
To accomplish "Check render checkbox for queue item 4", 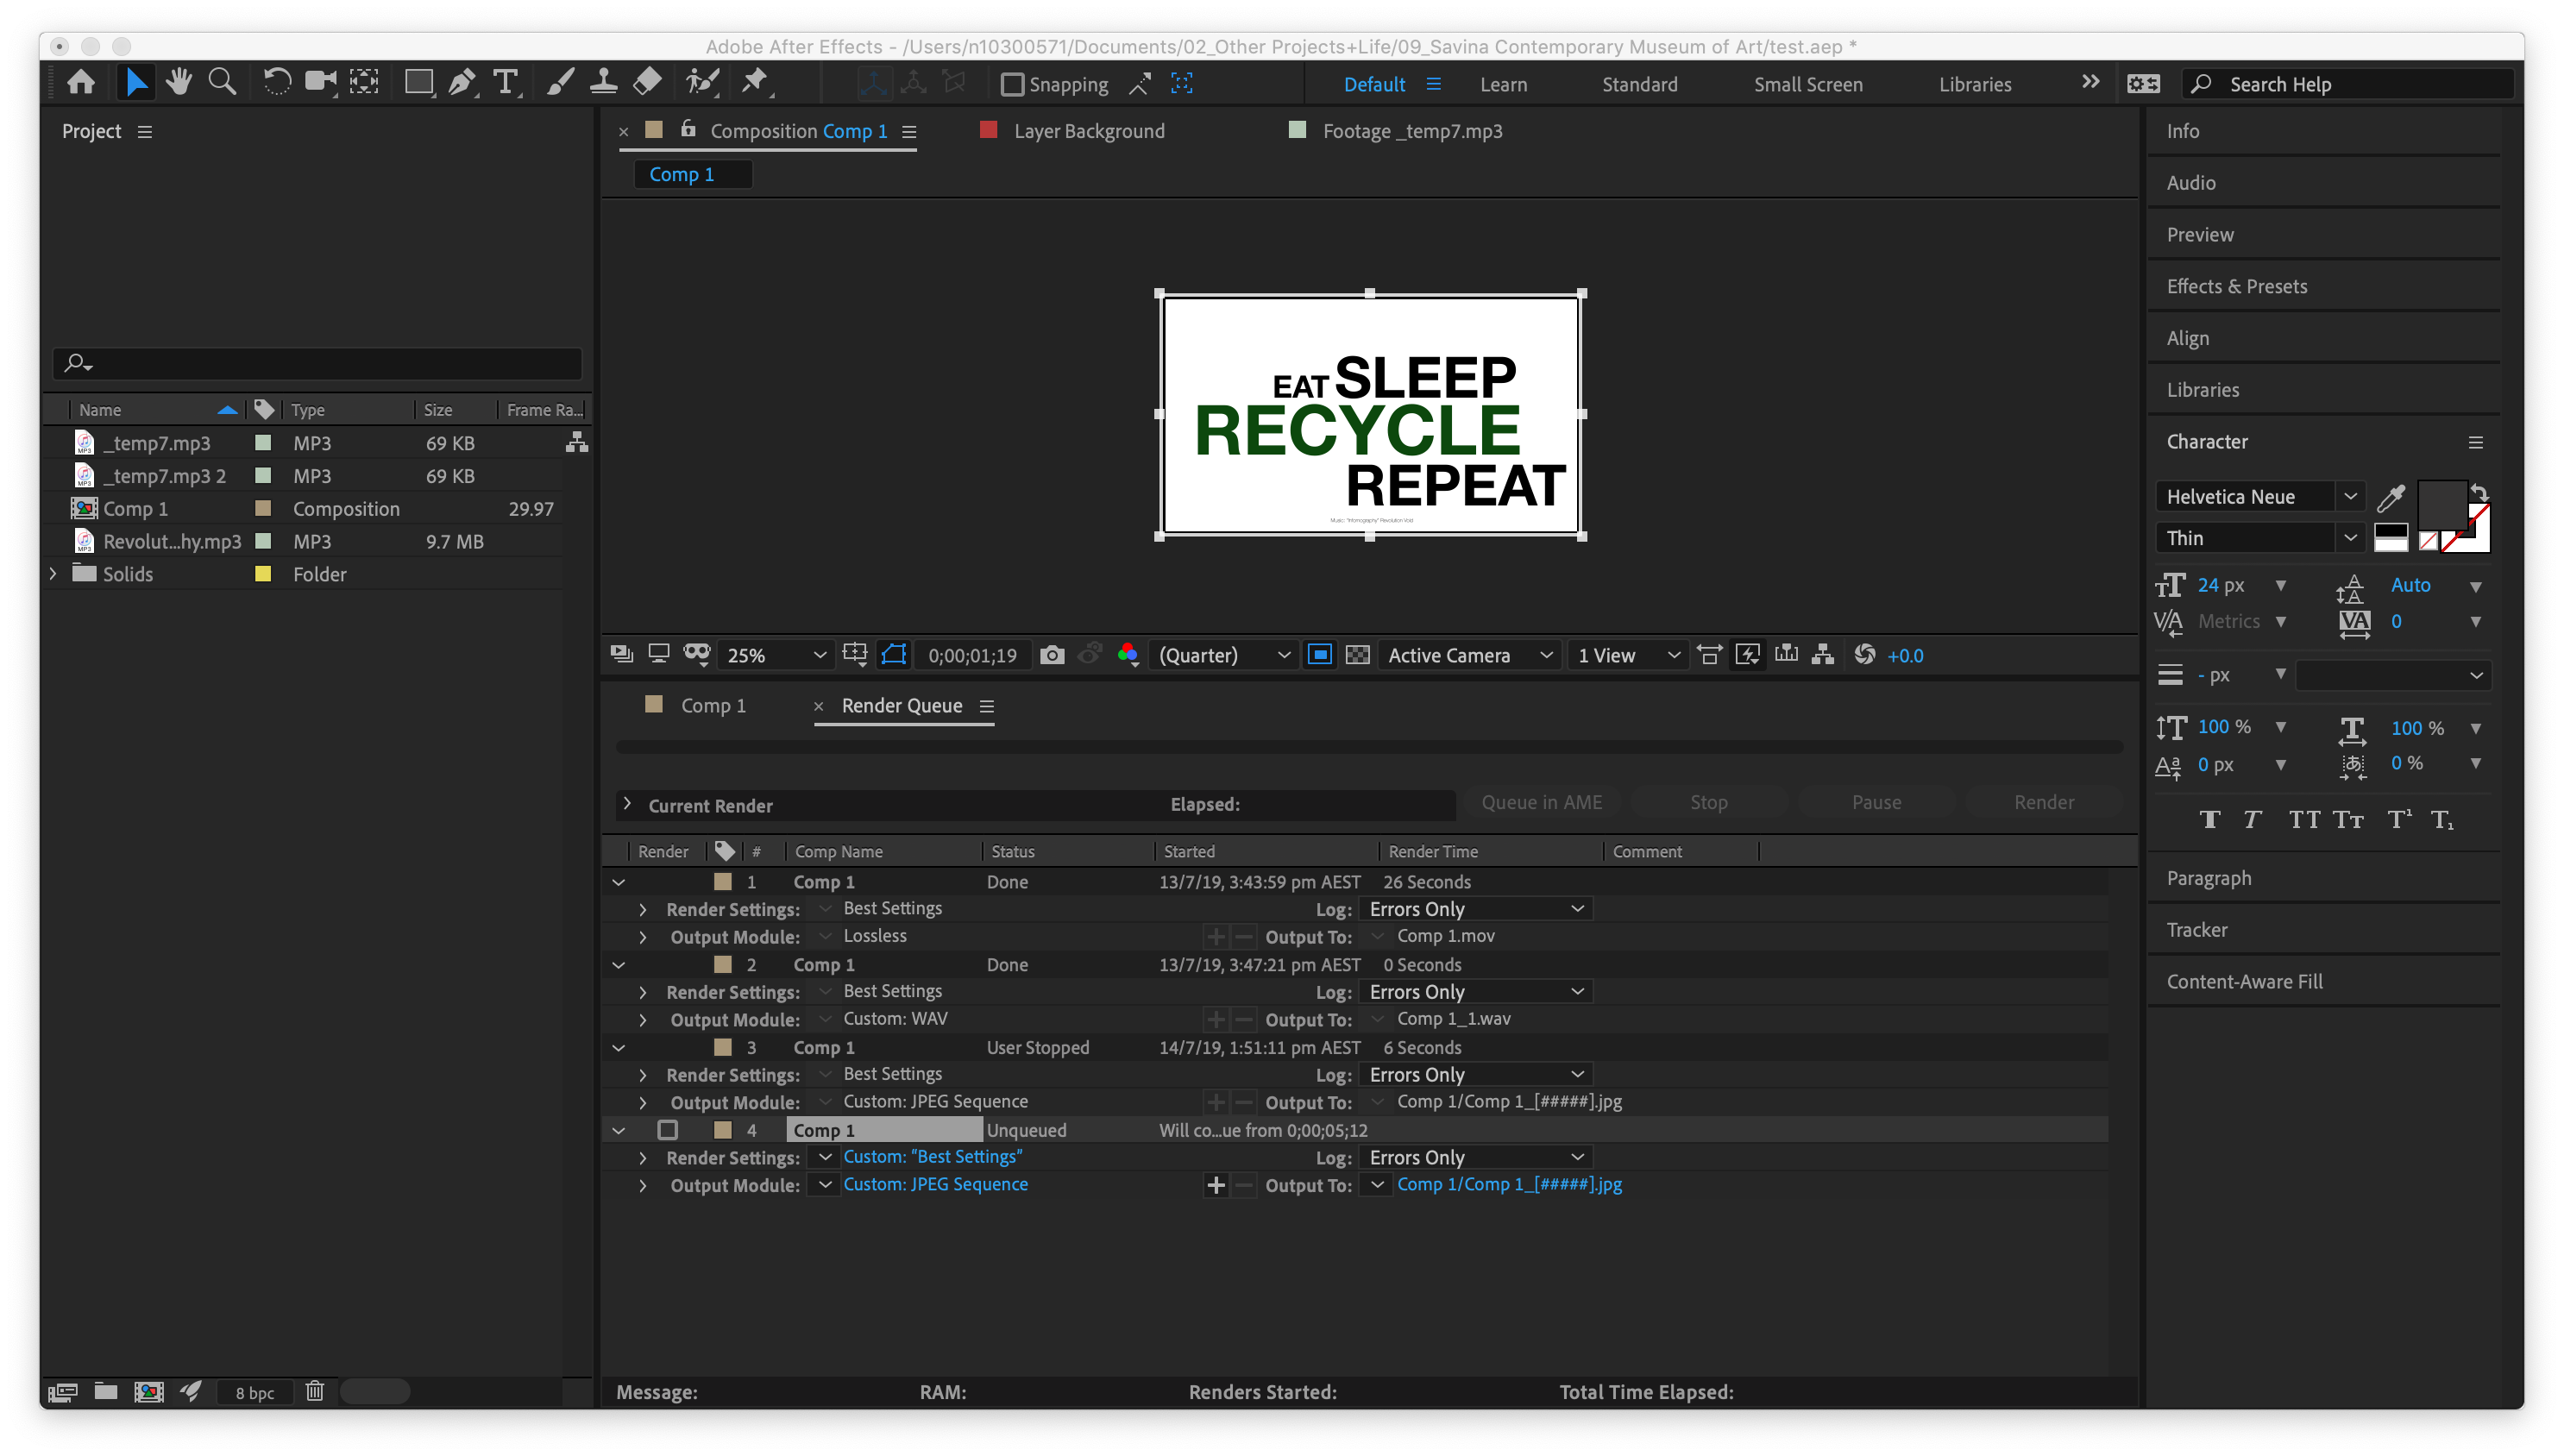I will (667, 1130).
